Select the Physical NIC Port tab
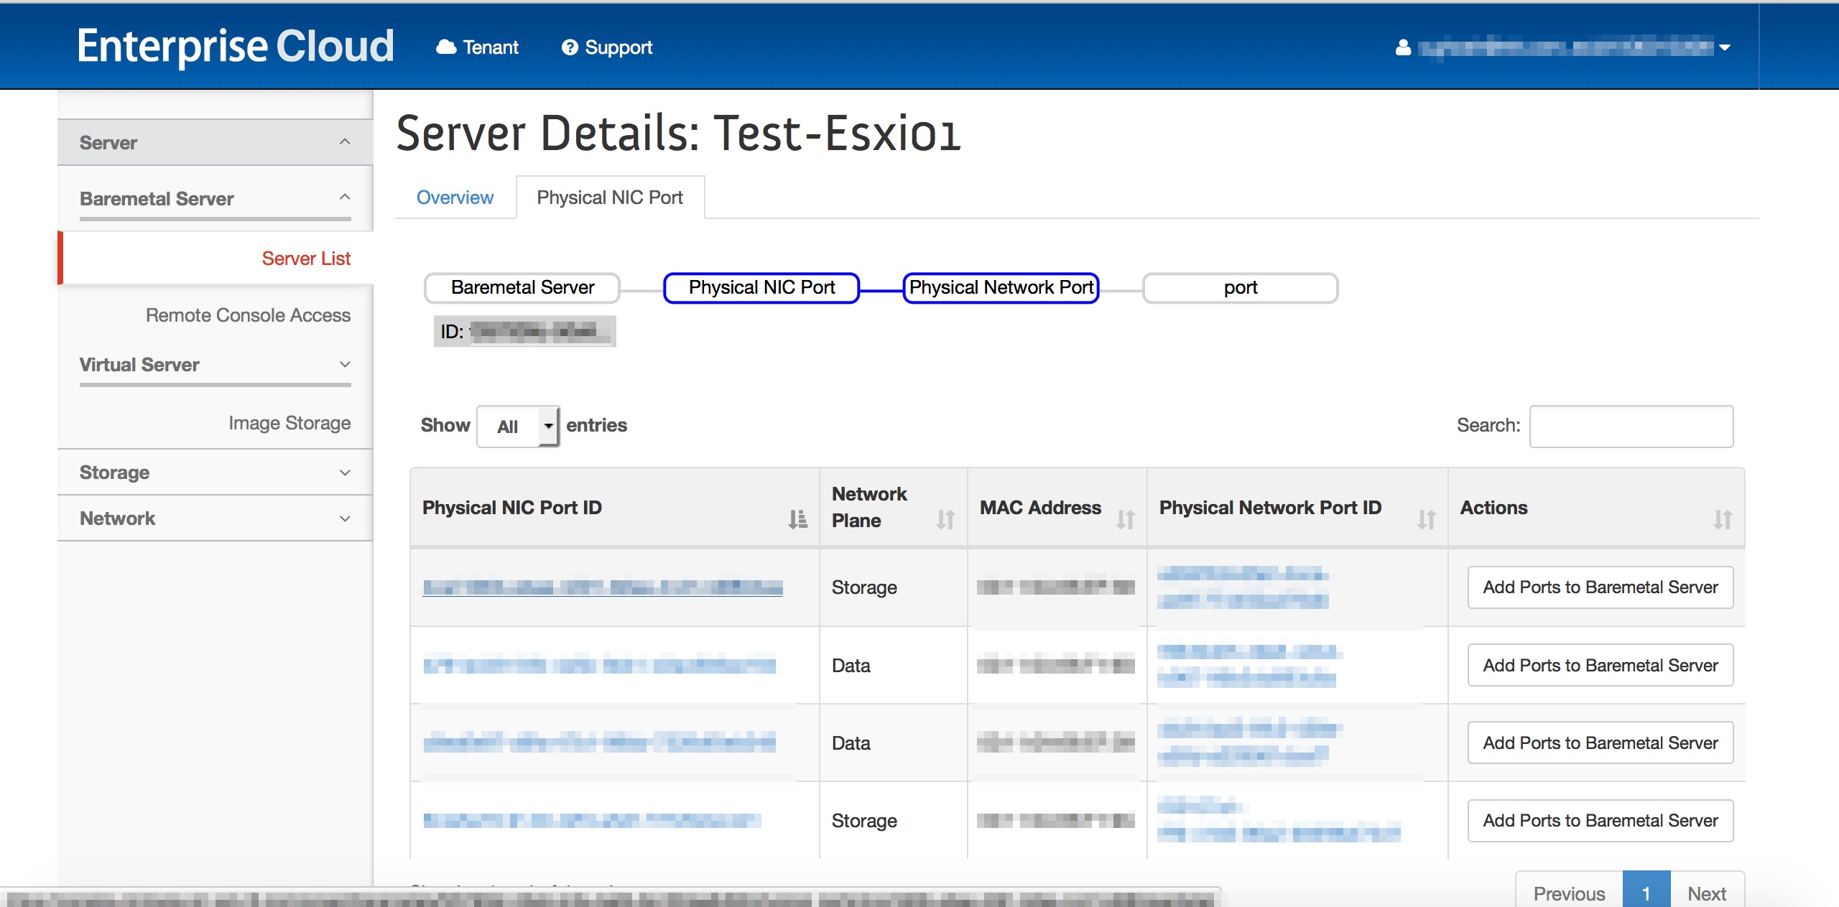1839x907 pixels. 609,197
